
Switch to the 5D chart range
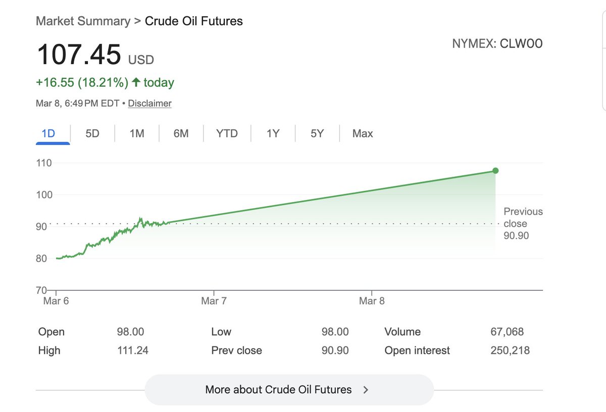click(92, 134)
